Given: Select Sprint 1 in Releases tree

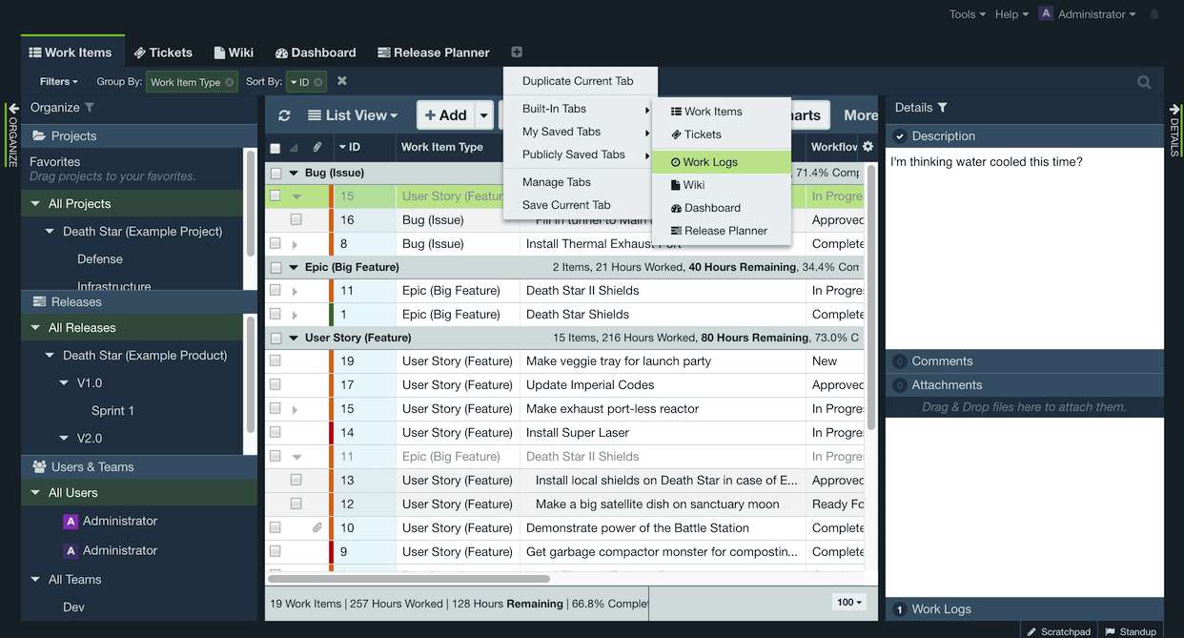Looking at the screenshot, I should click(x=112, y=410).
